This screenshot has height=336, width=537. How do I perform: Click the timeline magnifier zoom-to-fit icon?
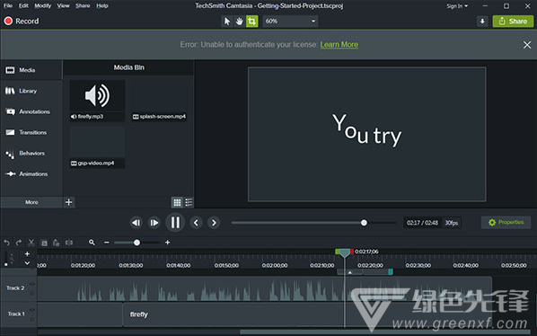(92, 243)
